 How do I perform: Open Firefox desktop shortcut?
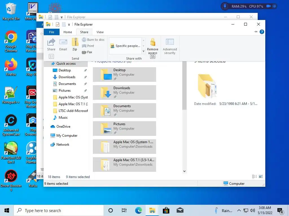(x=11, y=67)
